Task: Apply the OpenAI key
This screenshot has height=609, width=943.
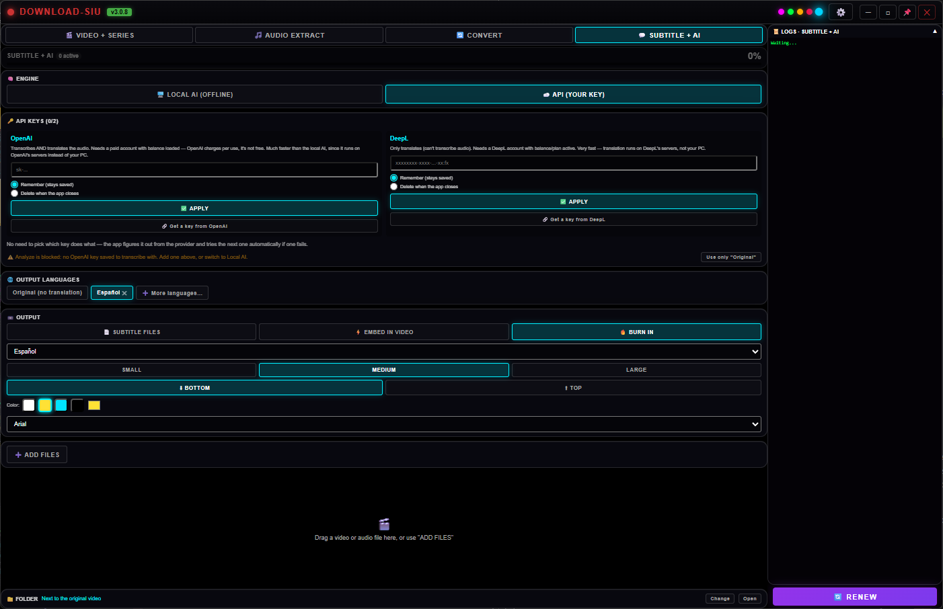Action: [194, 208]
